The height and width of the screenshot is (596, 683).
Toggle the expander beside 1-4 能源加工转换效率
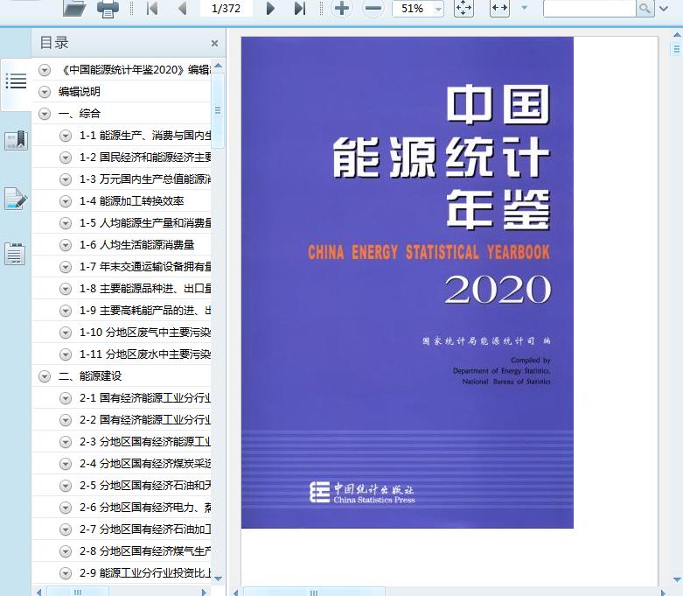tap(66, 201)
